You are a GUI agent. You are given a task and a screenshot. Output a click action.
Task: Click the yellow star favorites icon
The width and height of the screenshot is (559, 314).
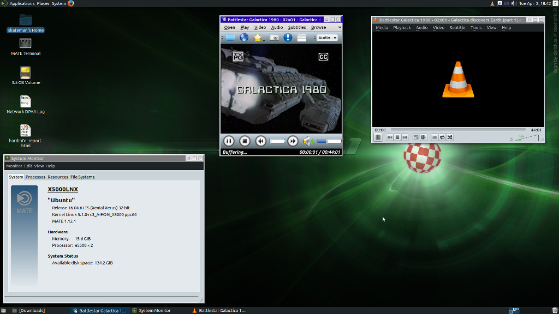[x=258, y=38]
